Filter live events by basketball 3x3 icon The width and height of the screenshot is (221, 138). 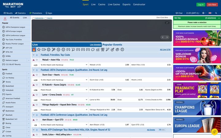pos(103,50)
